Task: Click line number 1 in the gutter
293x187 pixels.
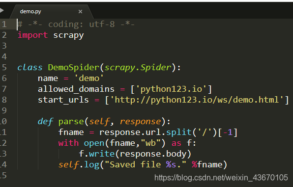Action: pyautogui.click(x=4, y=24)
